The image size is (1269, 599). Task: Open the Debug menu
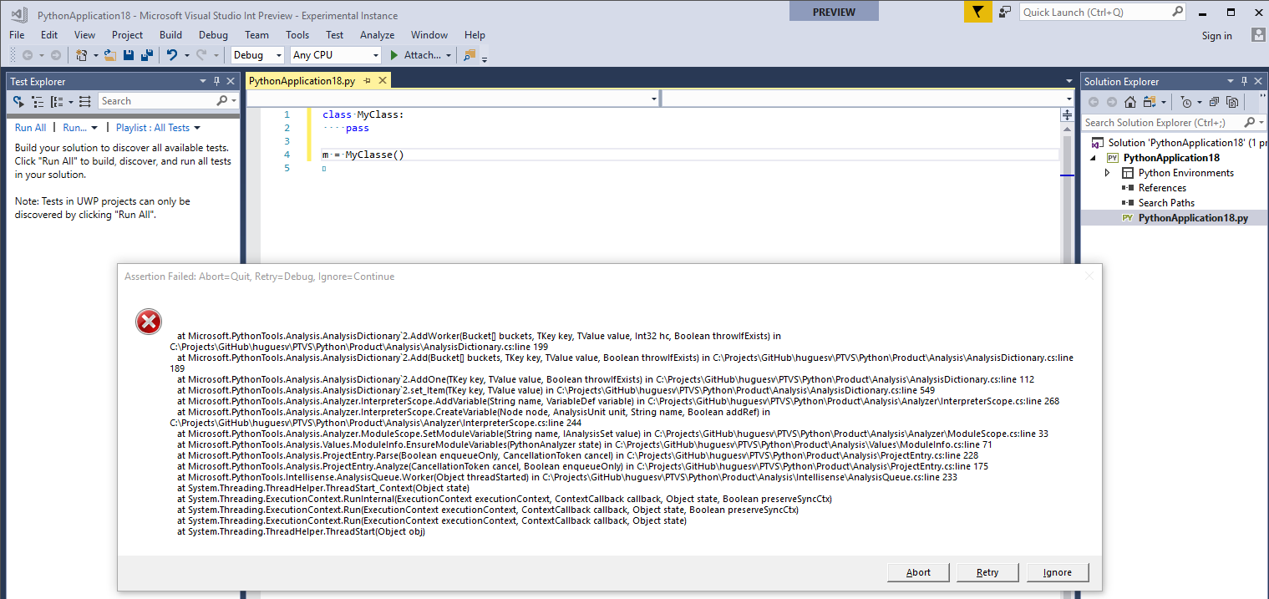tap(213, 35)
